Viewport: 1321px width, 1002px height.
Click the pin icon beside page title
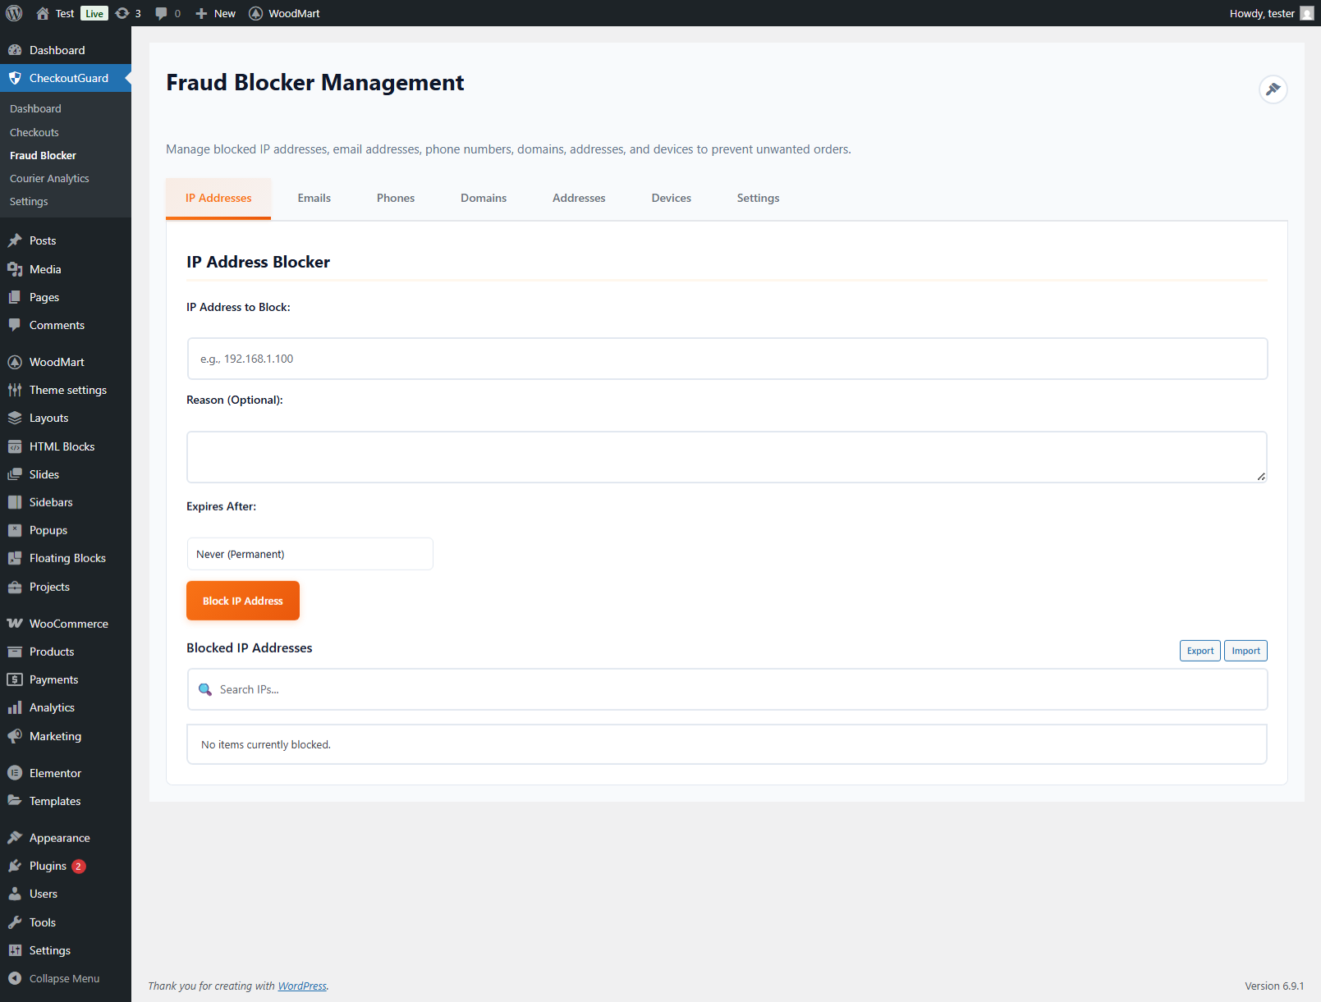(x=1273, y=89)
